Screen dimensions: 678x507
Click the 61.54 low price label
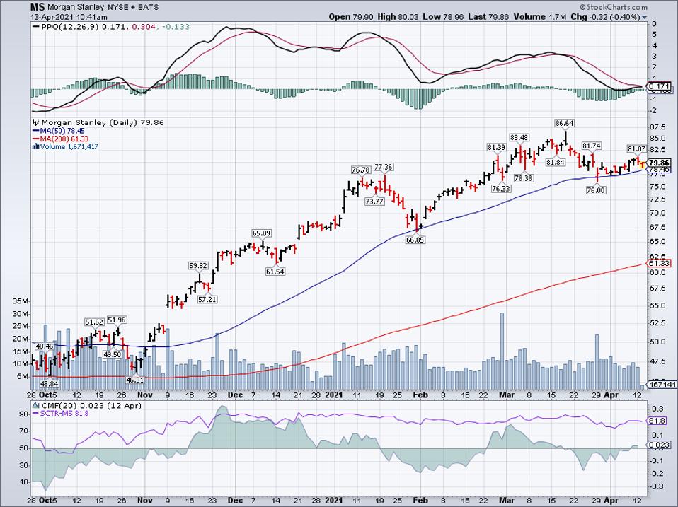[x=275, y=272]
